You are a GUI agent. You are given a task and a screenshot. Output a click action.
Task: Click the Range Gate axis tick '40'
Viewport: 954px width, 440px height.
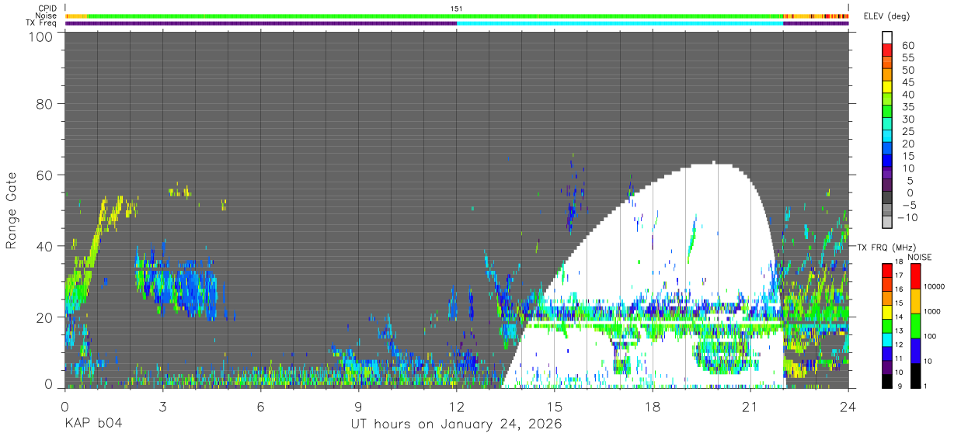45,246
